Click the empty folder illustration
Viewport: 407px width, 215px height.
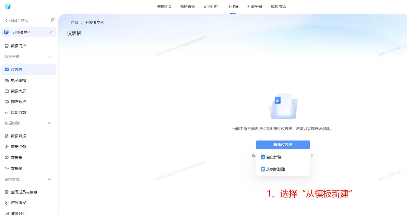click(283, 106)
